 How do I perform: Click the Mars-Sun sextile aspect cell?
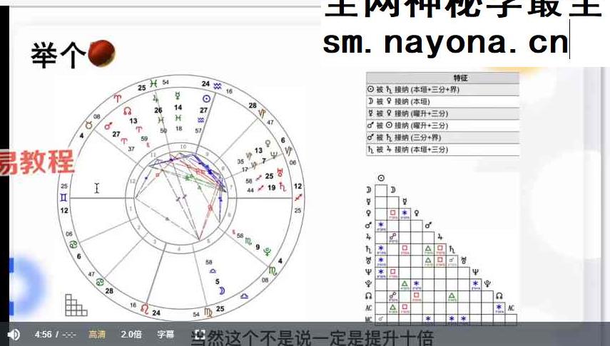pyautogui.click(x=381, y=226)
